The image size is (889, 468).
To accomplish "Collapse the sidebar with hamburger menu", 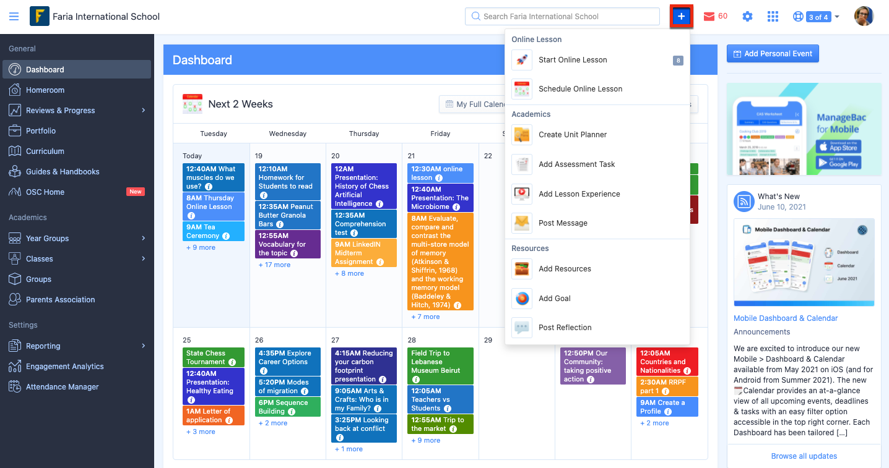I will (14, 16).
